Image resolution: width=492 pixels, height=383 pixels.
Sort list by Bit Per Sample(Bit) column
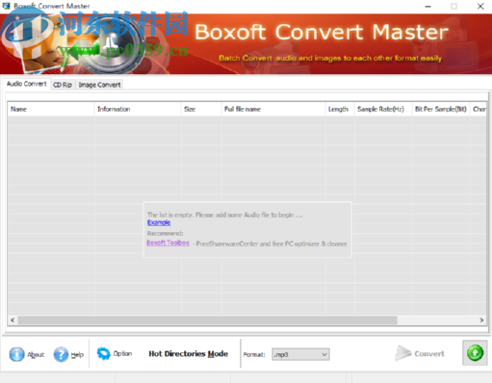441,109
